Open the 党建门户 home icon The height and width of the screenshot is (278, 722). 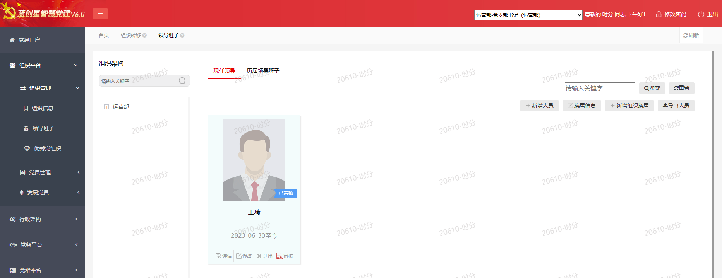click(12, 40)
